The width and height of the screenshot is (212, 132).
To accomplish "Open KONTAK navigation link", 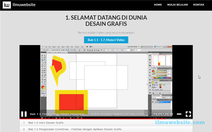I will point(199,5).
